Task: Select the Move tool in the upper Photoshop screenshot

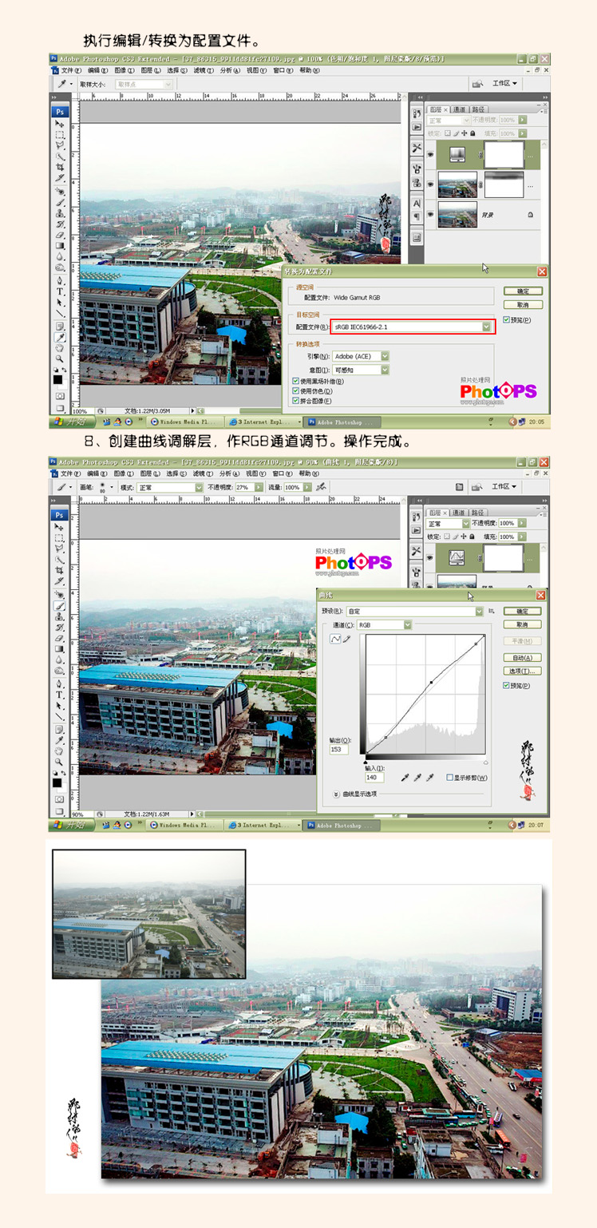Action: point(59,124)
